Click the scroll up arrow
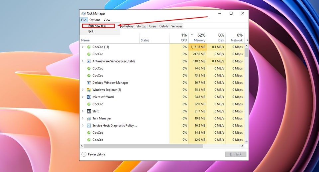This screenshot has height=172, width=319. (246, 46)
